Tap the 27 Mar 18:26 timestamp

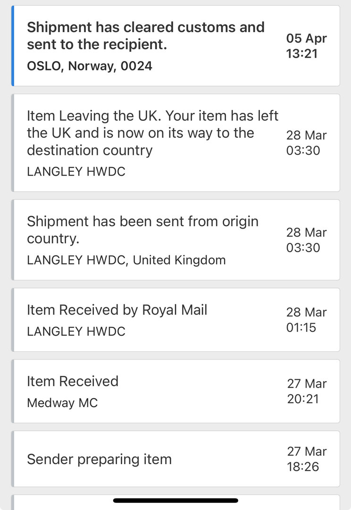[x=306, y=459]
